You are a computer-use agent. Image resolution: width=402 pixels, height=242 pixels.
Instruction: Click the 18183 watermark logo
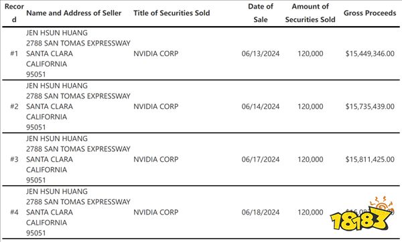(362, 214)
